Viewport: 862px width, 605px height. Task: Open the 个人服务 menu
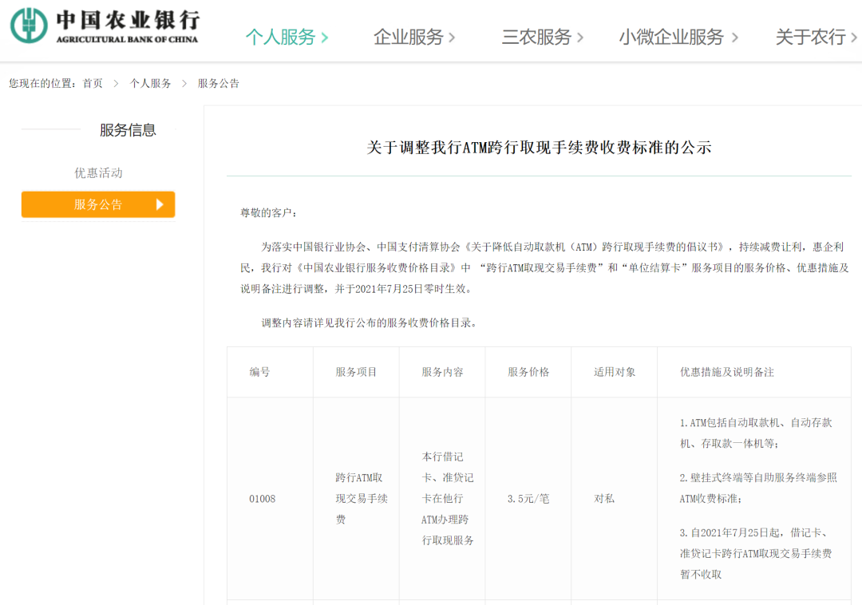click(280, 37)
